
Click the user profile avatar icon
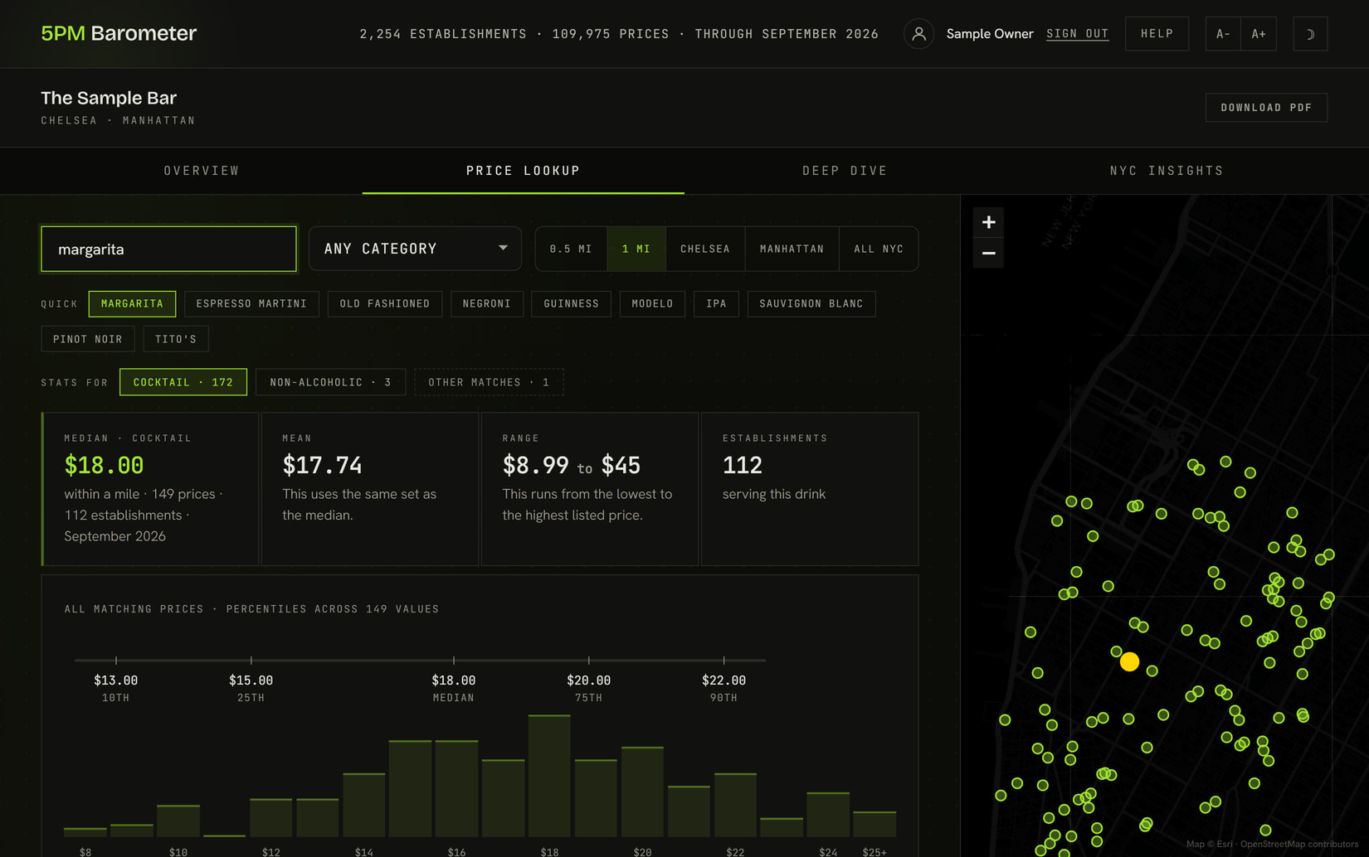(918, 34)
